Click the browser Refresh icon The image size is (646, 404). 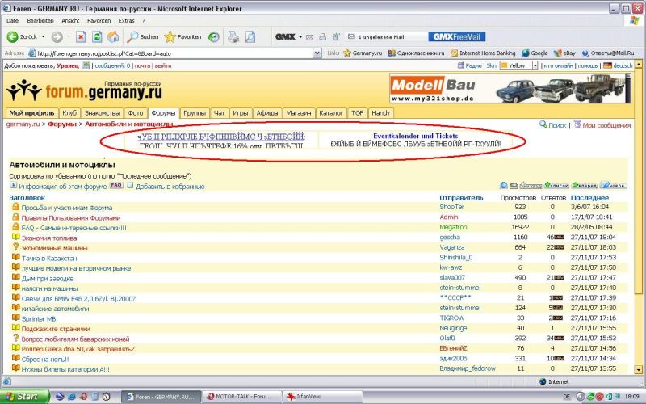pos(97,36)
